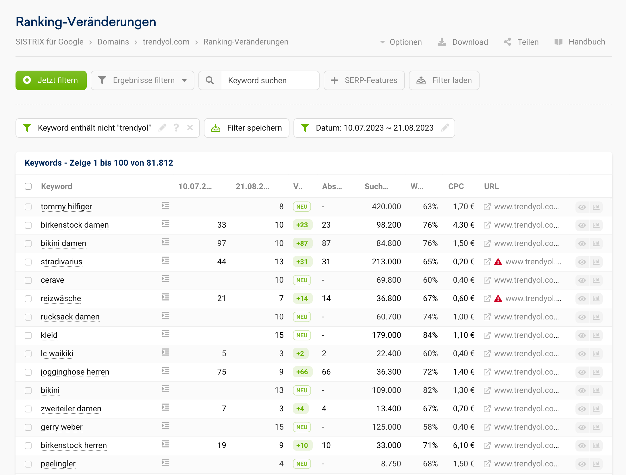Go to SISTRIX für Google breadcrumb
This screenshot has height=475, width=626.
pyautogui.click(x=49, y=42)
